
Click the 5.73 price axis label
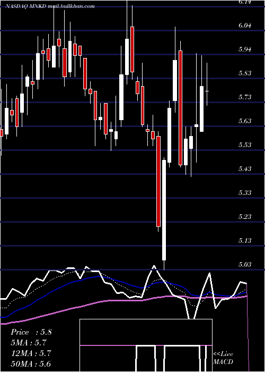(244, 97)
